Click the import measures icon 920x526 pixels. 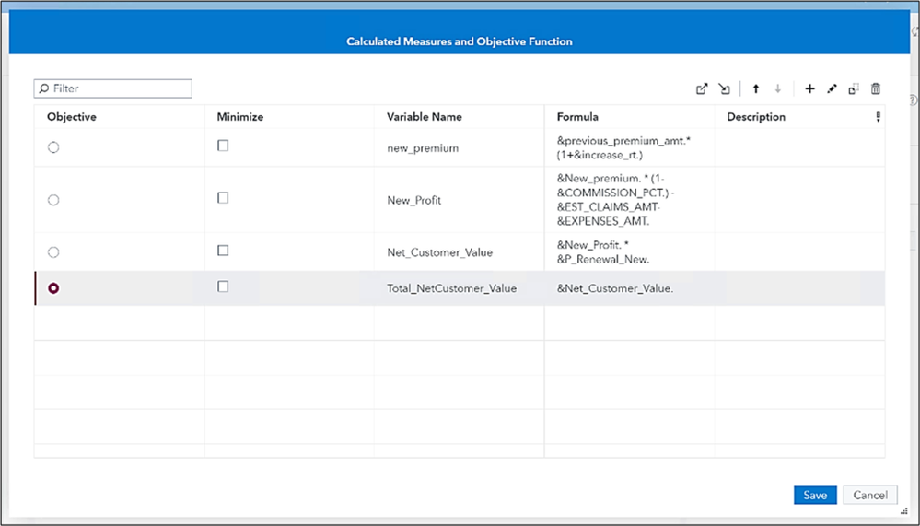pyautogui.click(x=725, y=89)
